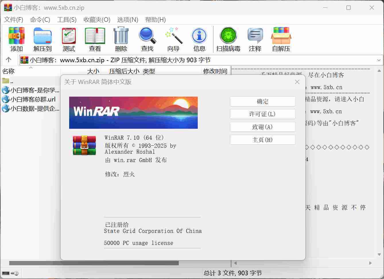Open the 文件(F) menu

point(13,19)
